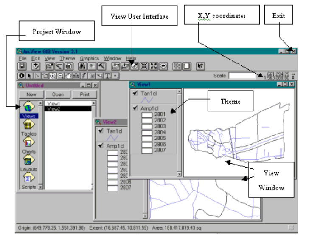This screenshot has width=323, height=236.
Task: Click Zoom to Active Themes icon
Action: [125, 66]
